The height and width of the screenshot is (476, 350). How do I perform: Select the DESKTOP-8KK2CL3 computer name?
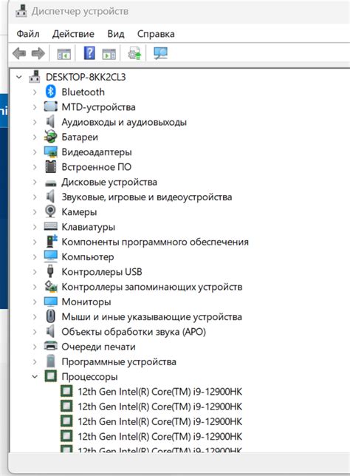coord(86,77)
